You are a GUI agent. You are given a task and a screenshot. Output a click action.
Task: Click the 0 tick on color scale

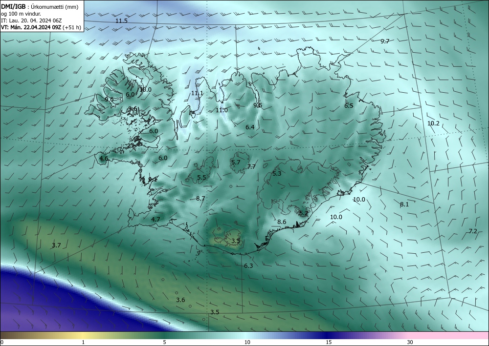(x=2, y=343)
